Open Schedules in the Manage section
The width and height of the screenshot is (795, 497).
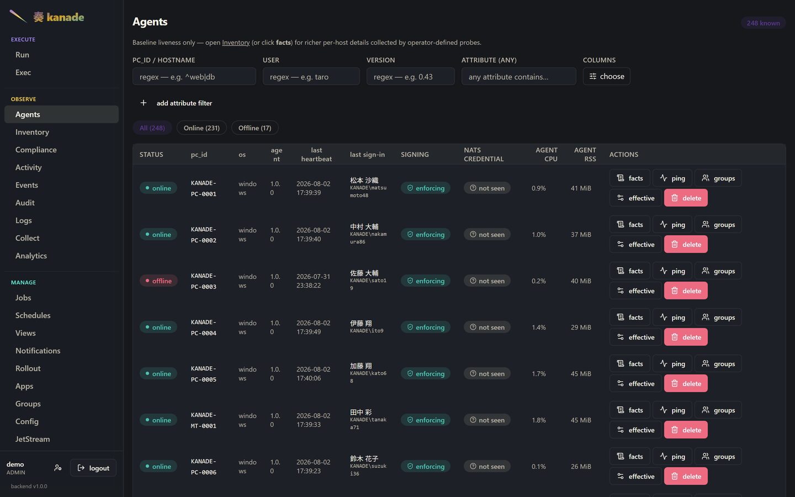tap(61, 315)
